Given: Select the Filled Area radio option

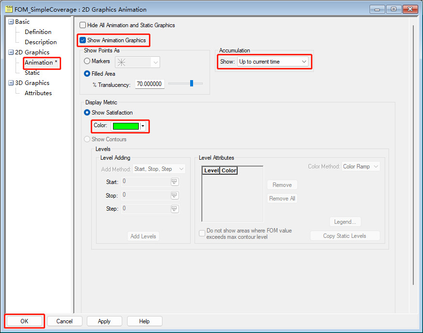Looking at the screenshot, I should (87, 74).
